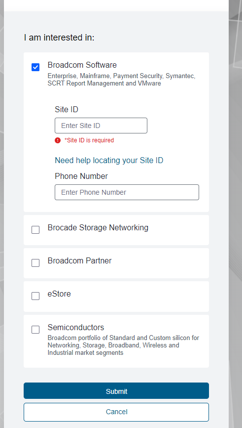Screen dimensions: 242x428
Task: Click the Broadcom Software title label
Action: point(82,65)
